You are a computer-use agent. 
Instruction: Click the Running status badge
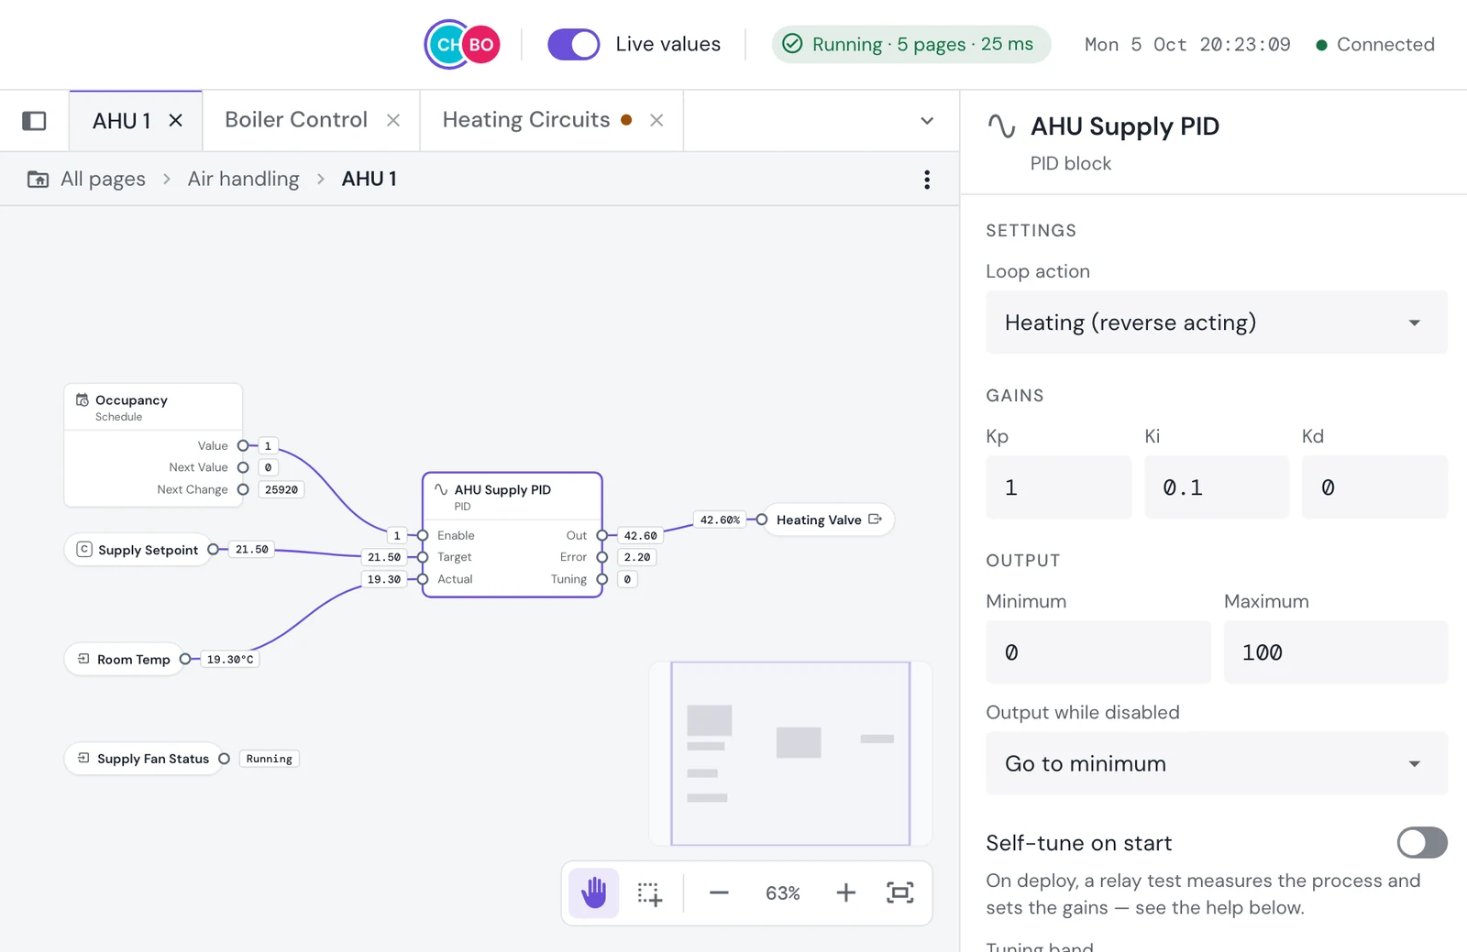point(911,44)
